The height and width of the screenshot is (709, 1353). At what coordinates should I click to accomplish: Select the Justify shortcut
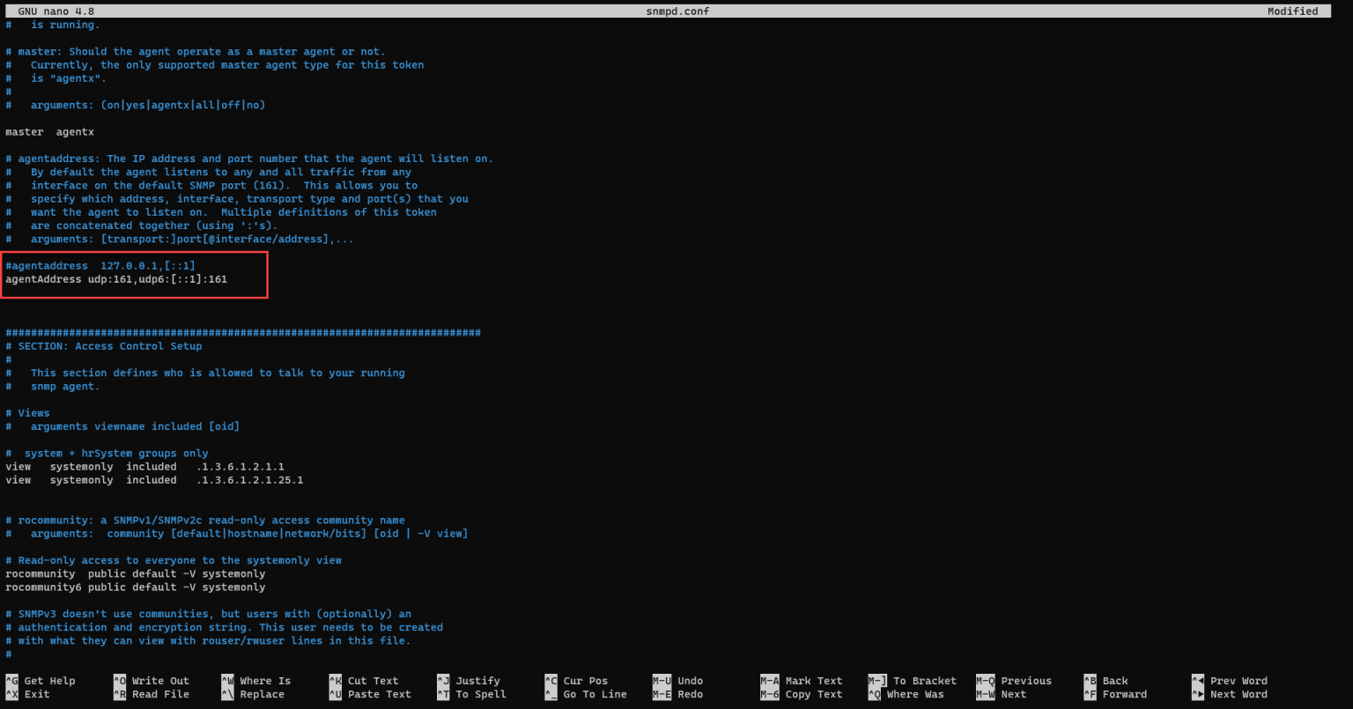pyautogui.click(x=478, y=680)
